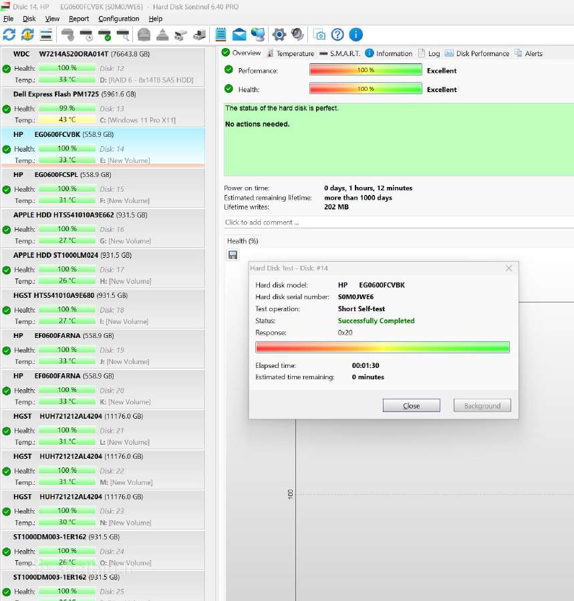This screenshot has width=574, height=601.
Task: Click 'Disk: 23' label in disk list
Action: click(x=112, y=511)
